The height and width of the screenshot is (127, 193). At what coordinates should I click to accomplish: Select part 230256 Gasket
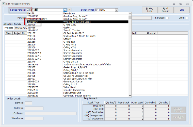pos(77,39)
